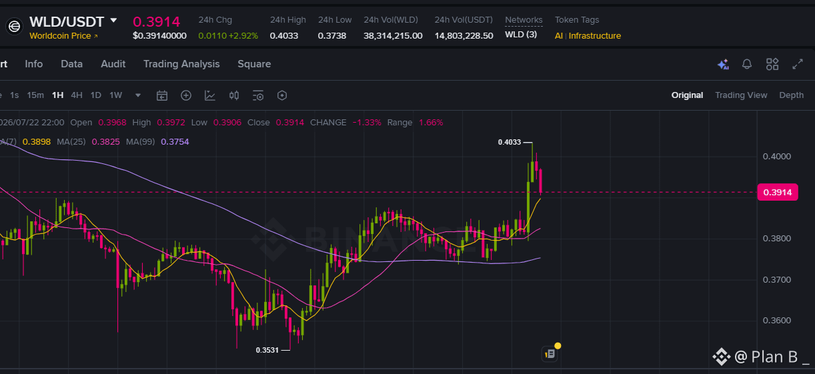Switch to the Audit tab

113,64
